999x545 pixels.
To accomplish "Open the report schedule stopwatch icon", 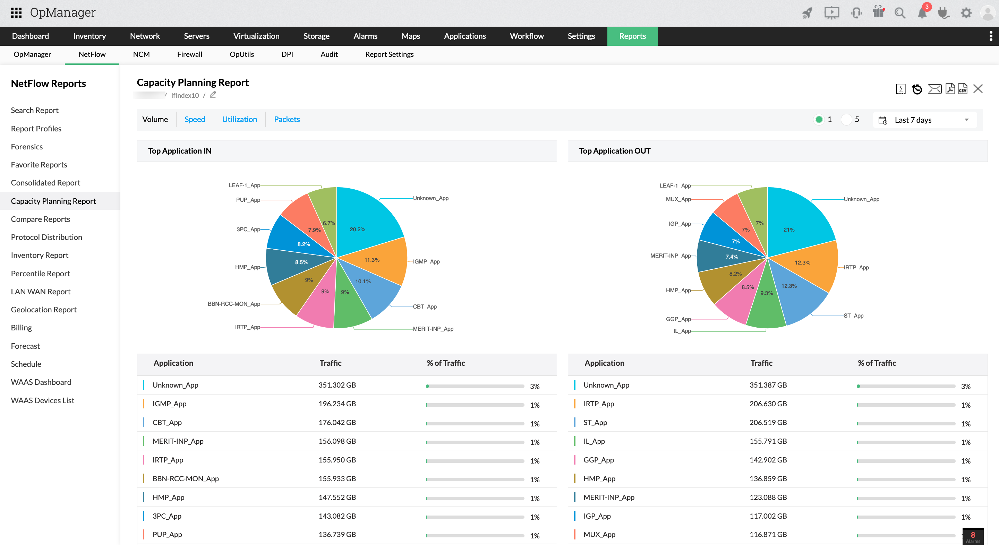I will (x=917, y=89).
